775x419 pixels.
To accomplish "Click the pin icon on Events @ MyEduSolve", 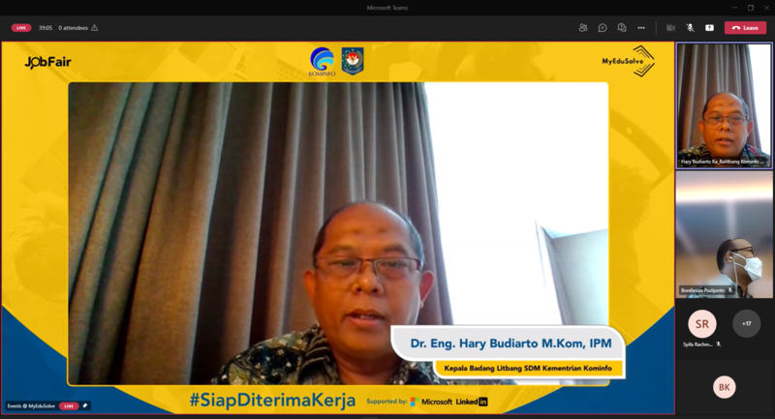I will tap(85, 405).
